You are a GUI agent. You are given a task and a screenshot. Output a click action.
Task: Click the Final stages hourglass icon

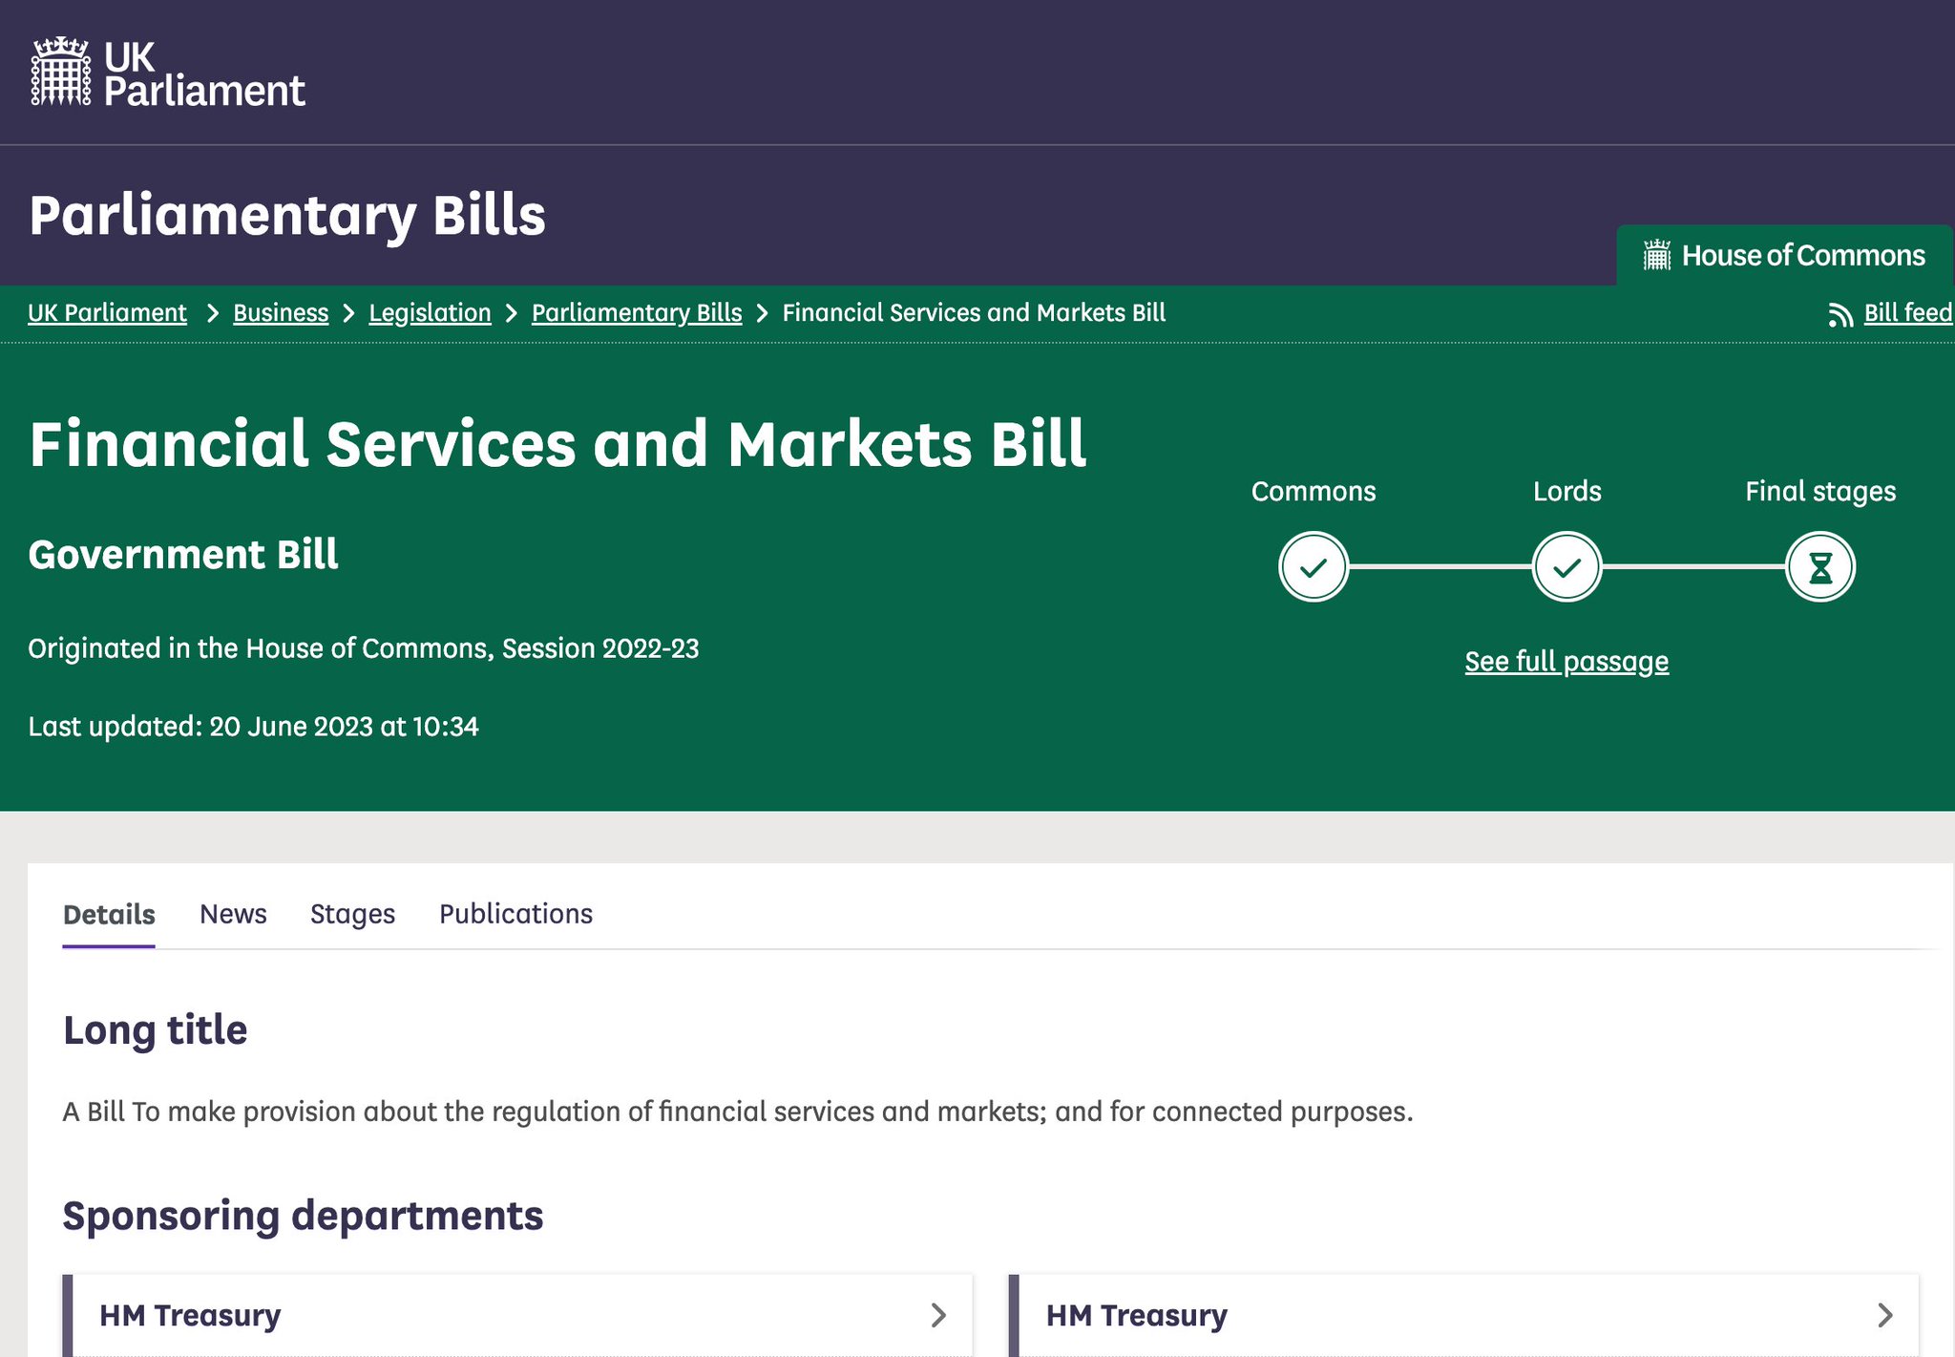pos(1820,567)
